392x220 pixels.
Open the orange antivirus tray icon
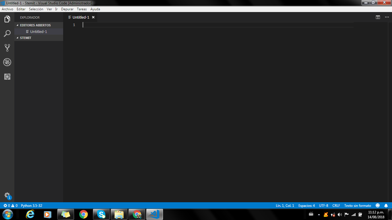pos(326,215)
